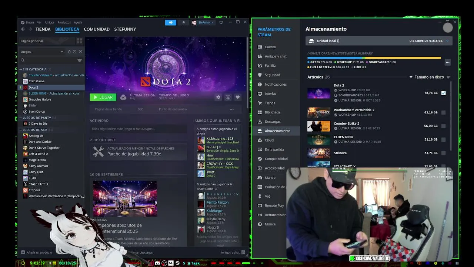Image resolution: width=474 pixels, height=267 pixels.
Task: Open the Amigos menu
Action: [49, 23]
